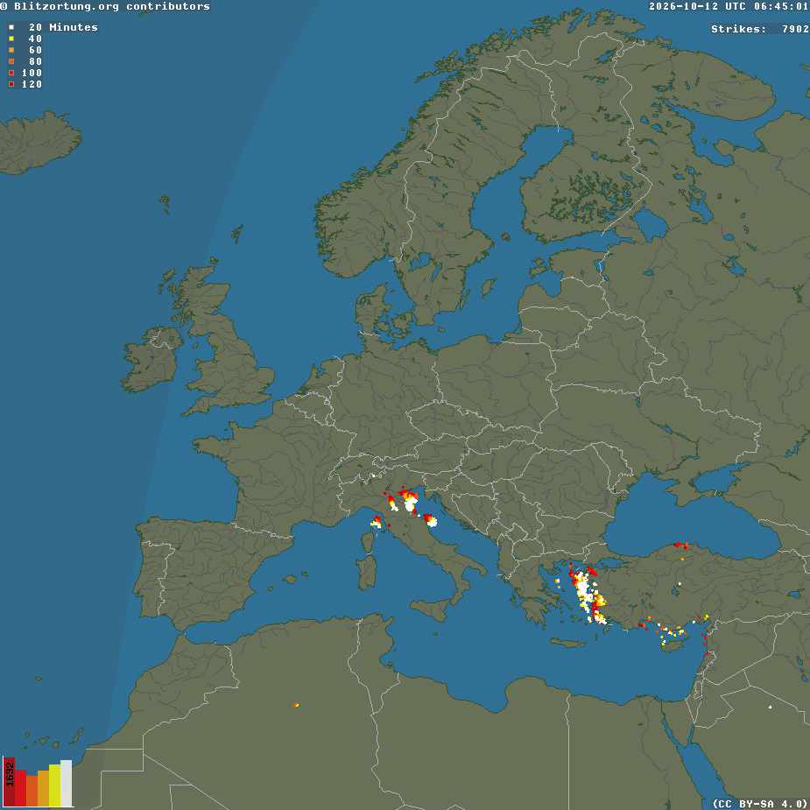Select the red strikes on Turkey's Black Sea coast

point(681,545)
